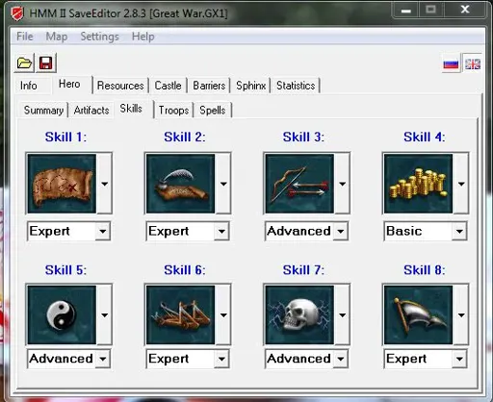Image resolution: width=493 pixels, height=402 pixels.
Task: Click the red shield app icon in title bar
Action: coord(17,13)
